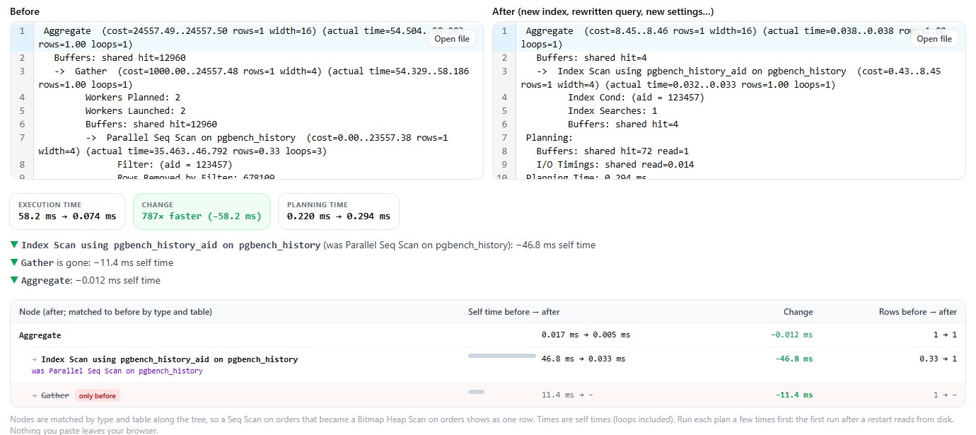The image size is (976, 435).
Task: Click line number 4 in After plan gutter
Action: pos(504,98)
